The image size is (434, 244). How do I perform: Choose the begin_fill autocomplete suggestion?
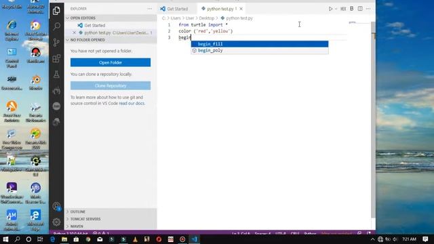[260, 44]
